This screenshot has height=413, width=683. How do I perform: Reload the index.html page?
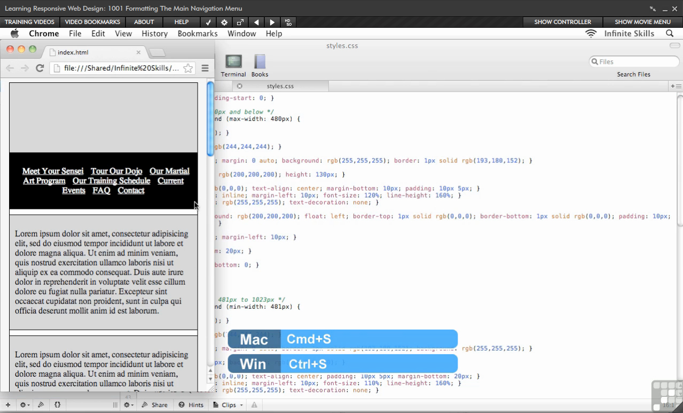tap(40, 68)
